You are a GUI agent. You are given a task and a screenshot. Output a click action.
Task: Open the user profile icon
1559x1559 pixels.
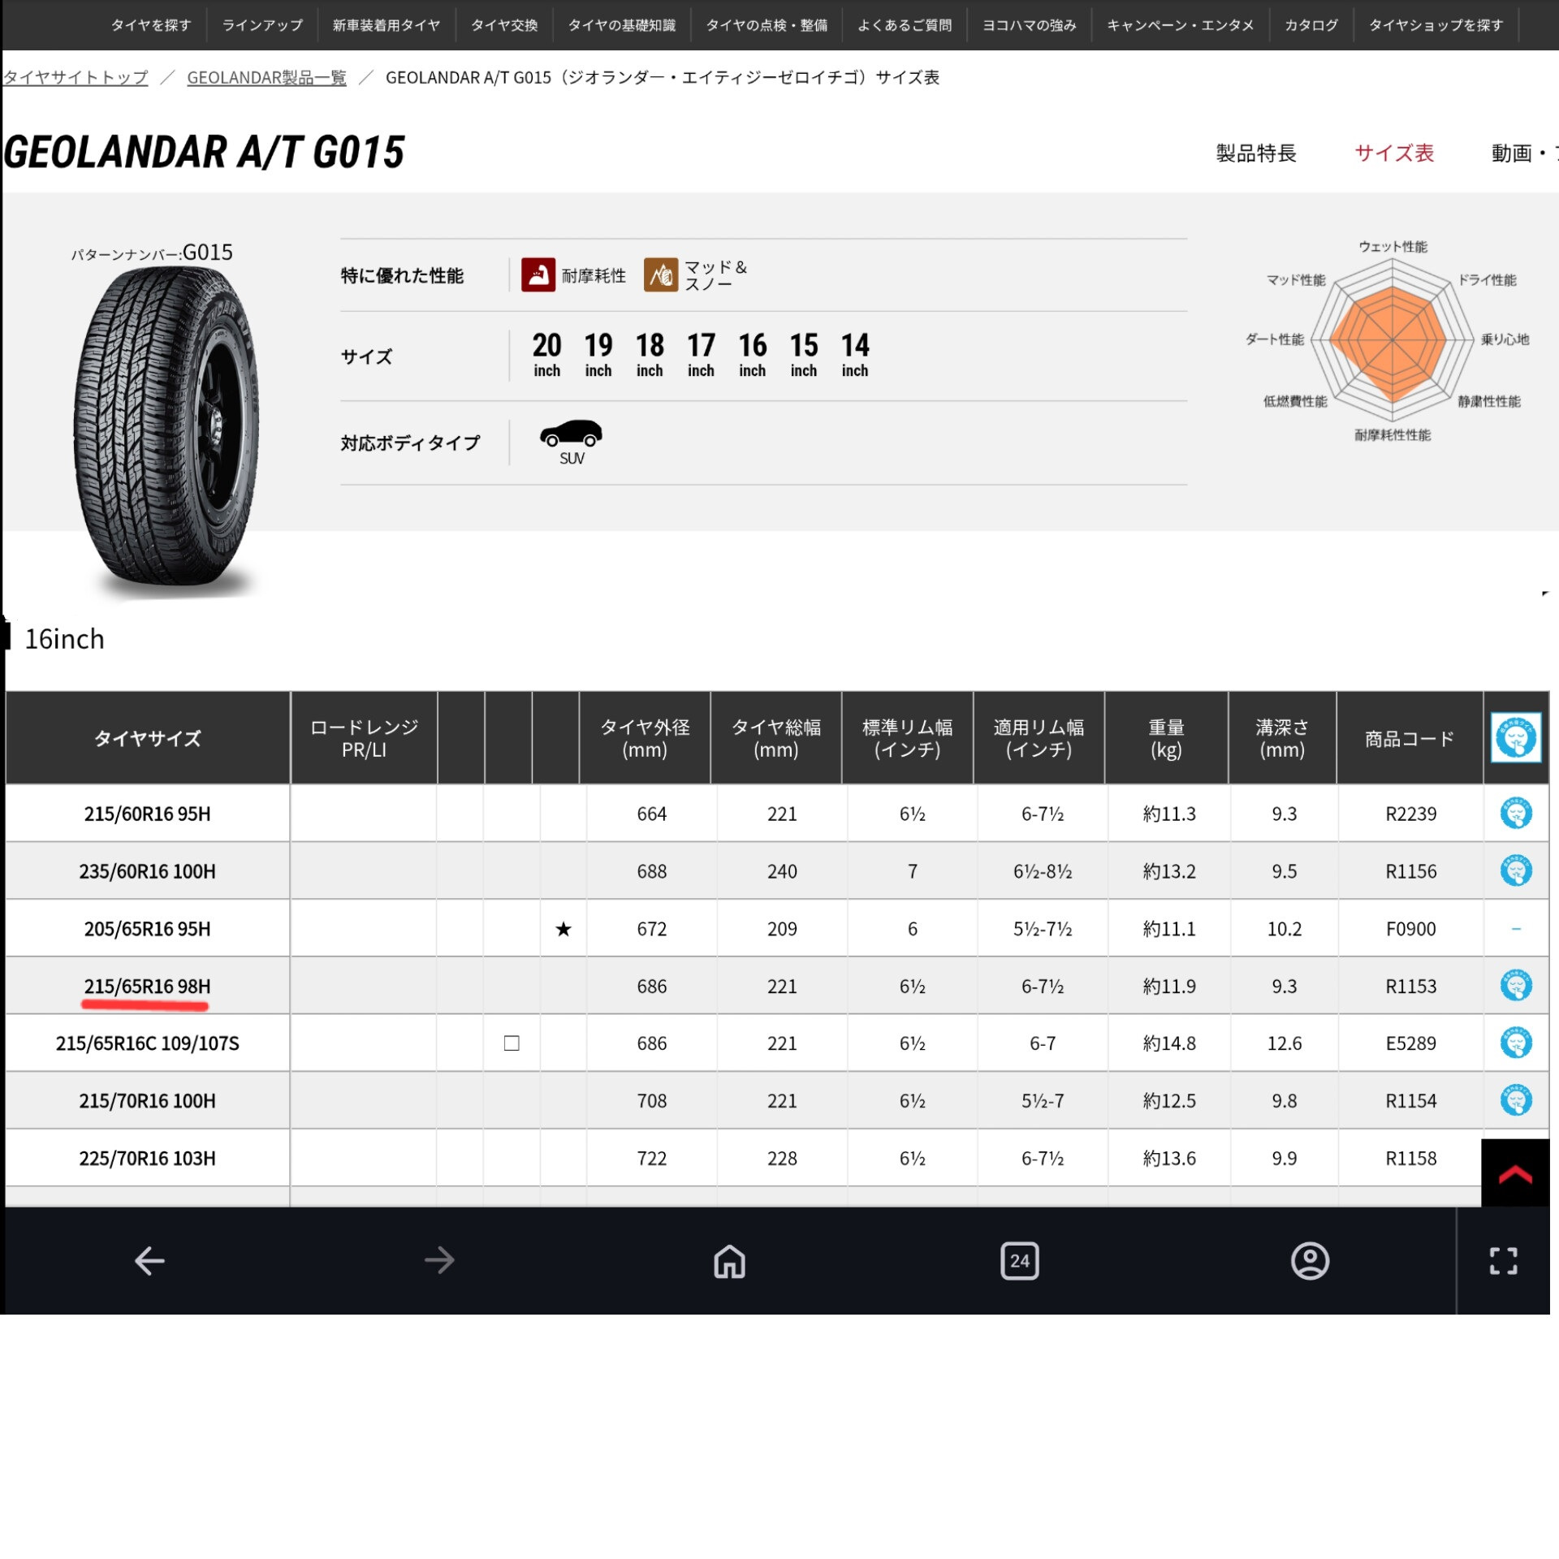coord(1309,1261)
